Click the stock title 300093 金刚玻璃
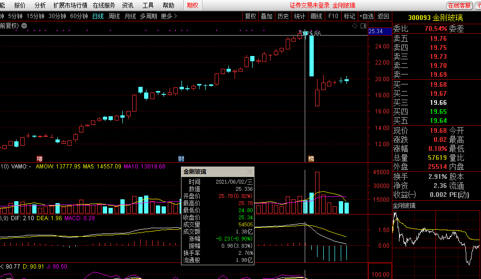481x279 pixels. [x=436, y=18]
